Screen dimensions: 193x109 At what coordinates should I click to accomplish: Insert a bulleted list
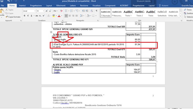point(66,11)
